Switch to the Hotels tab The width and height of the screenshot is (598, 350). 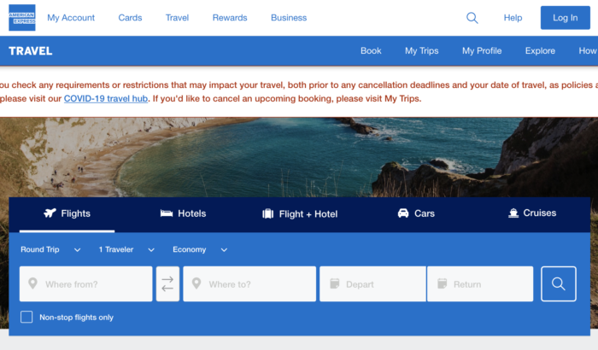pyautogui.click(x=183, y=213)
